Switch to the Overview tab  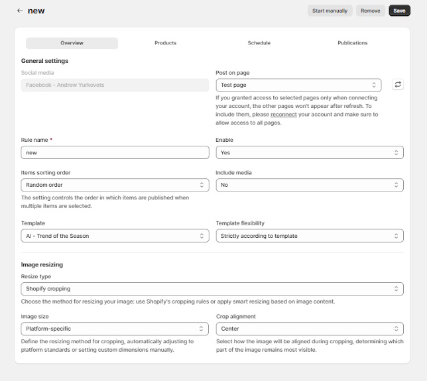pyautogui.click(x=72, y=43)
